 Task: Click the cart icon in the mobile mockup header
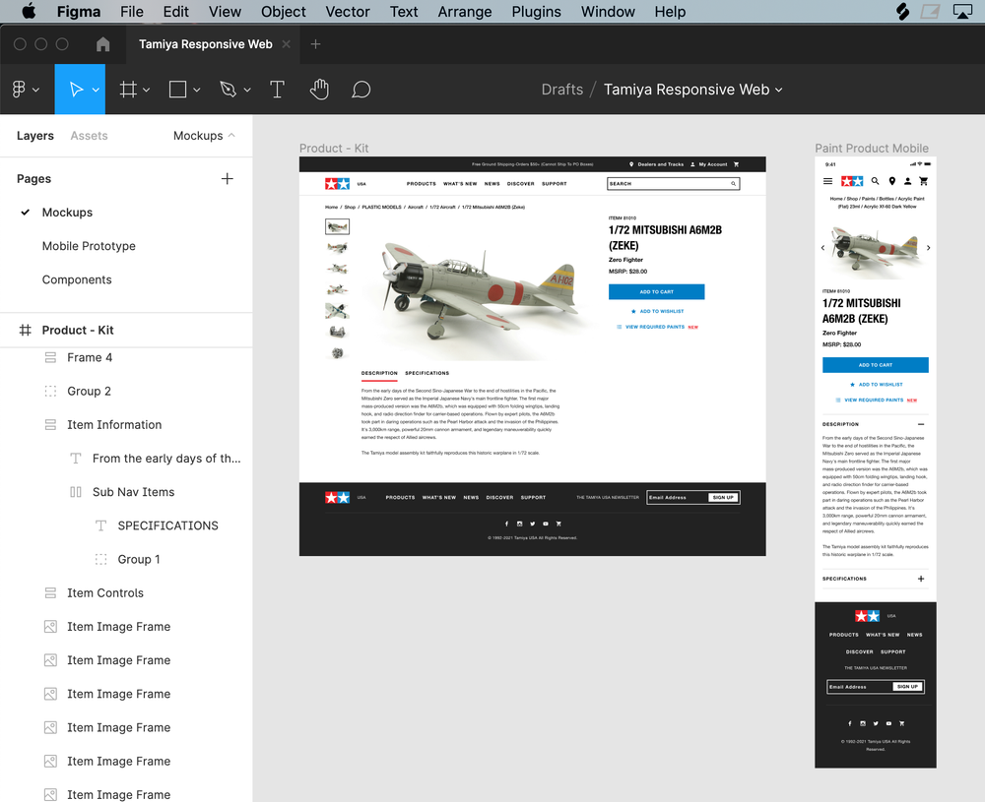[923, 181]
